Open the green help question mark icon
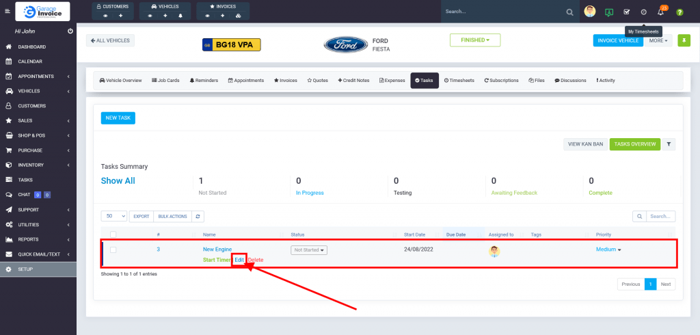This screenshot has width=700, height=335. tap(679, 12)
